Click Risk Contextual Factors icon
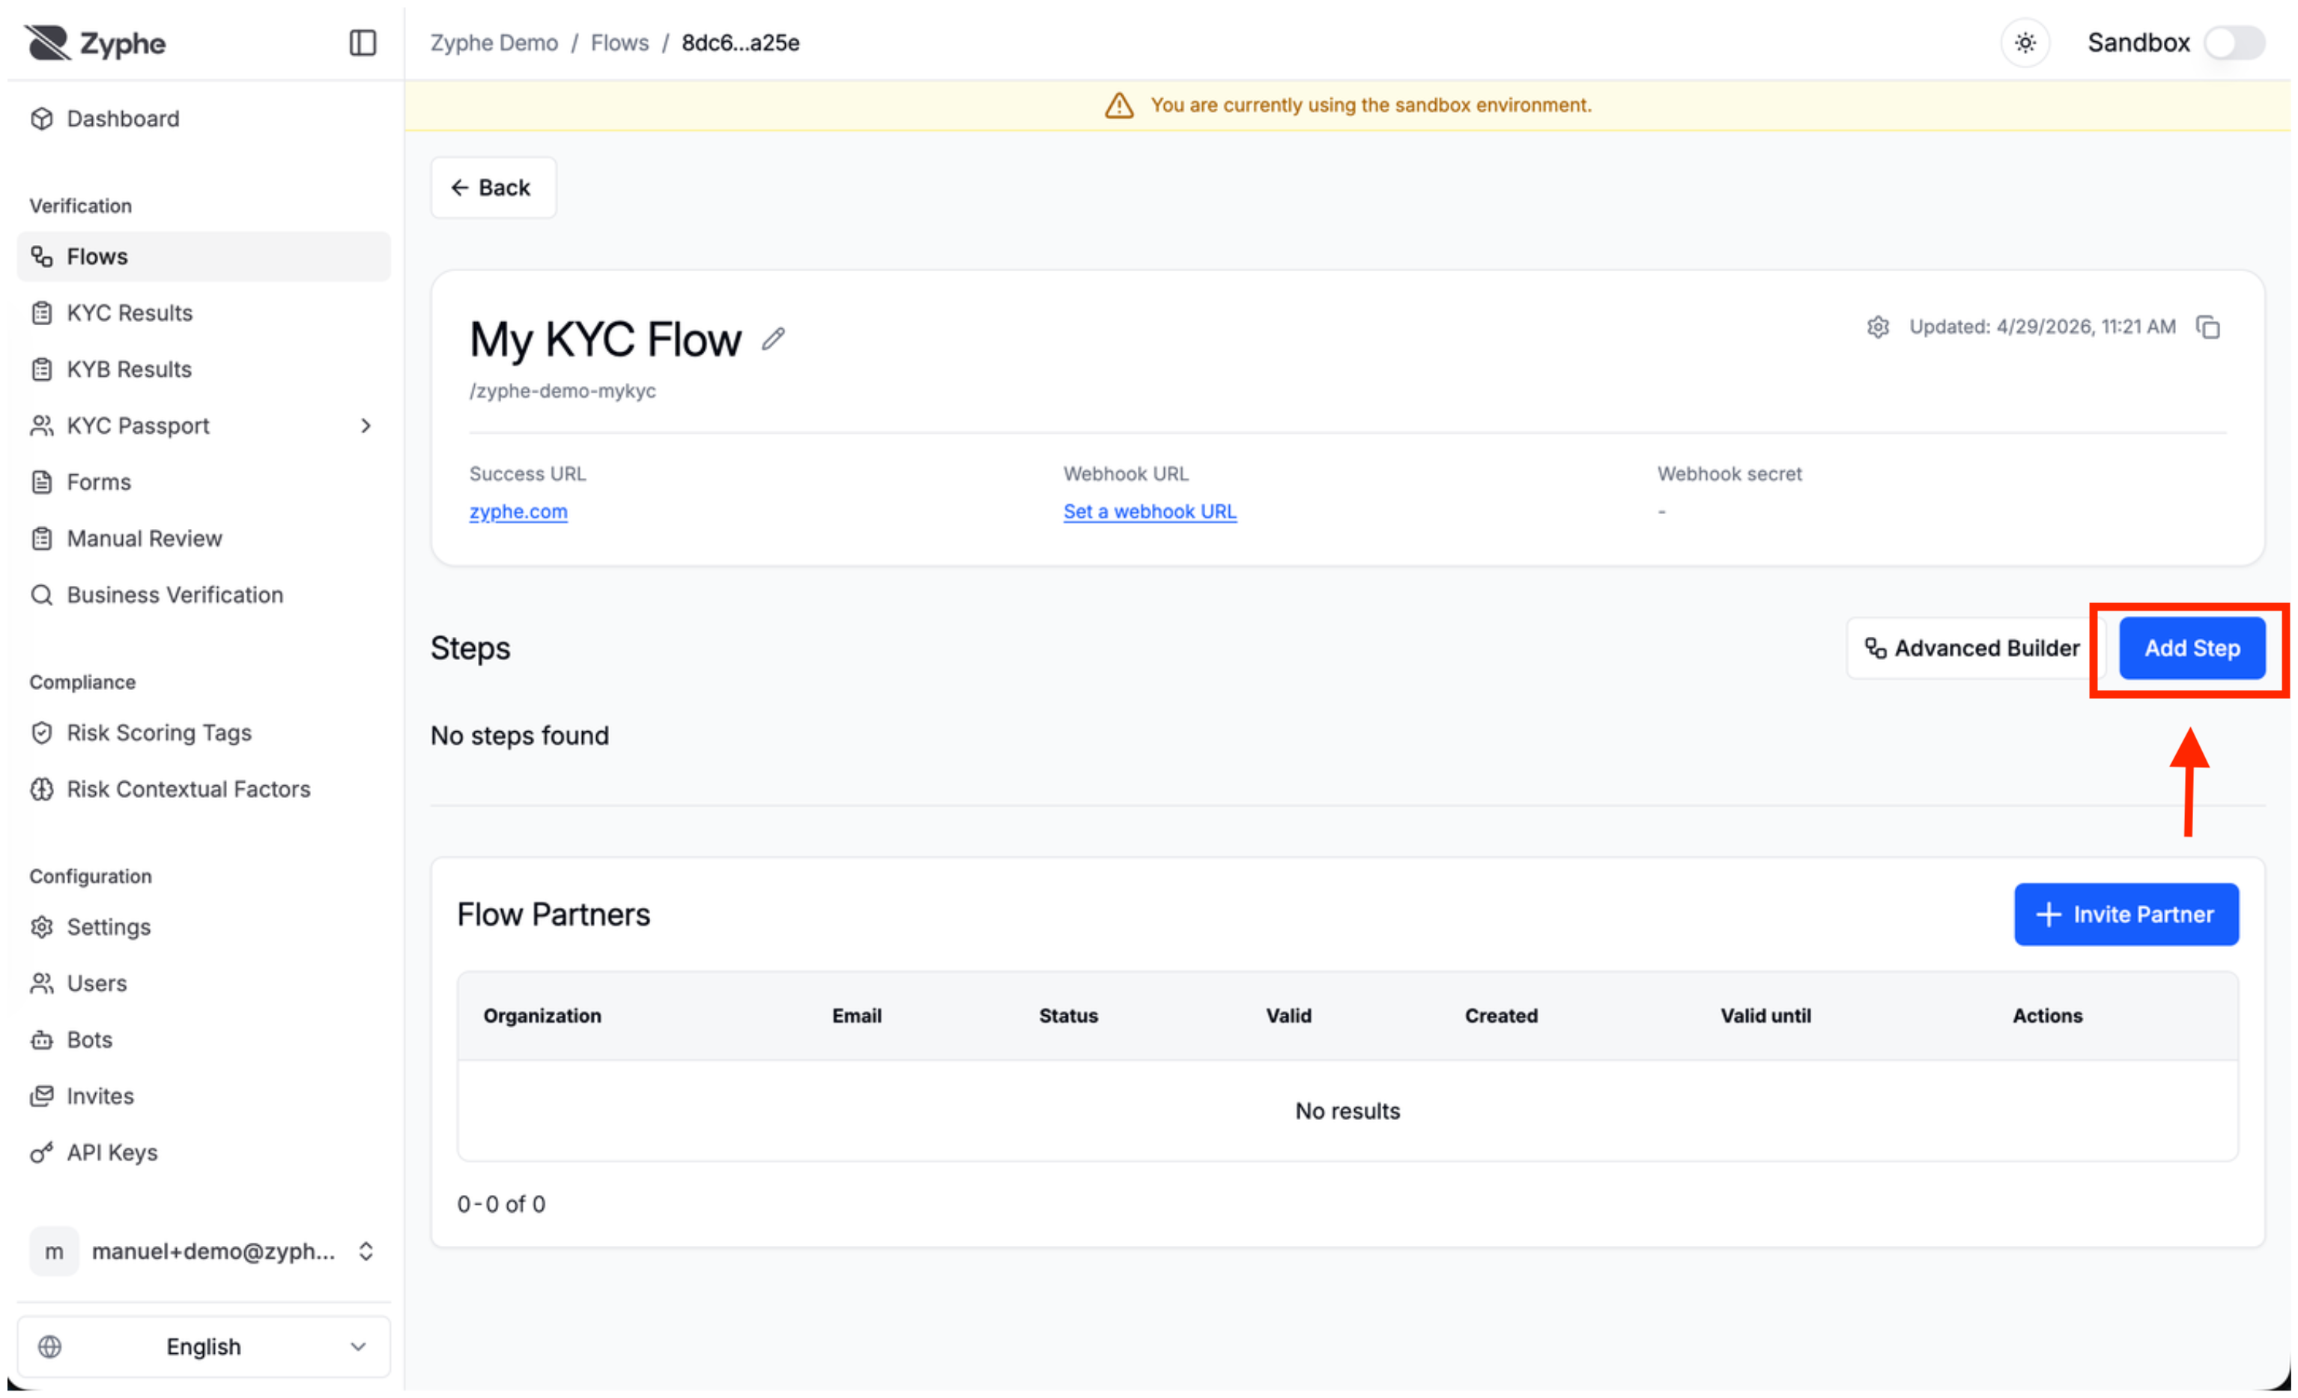The height and width of the screenshot is (1398, 2298). [42, 789]
